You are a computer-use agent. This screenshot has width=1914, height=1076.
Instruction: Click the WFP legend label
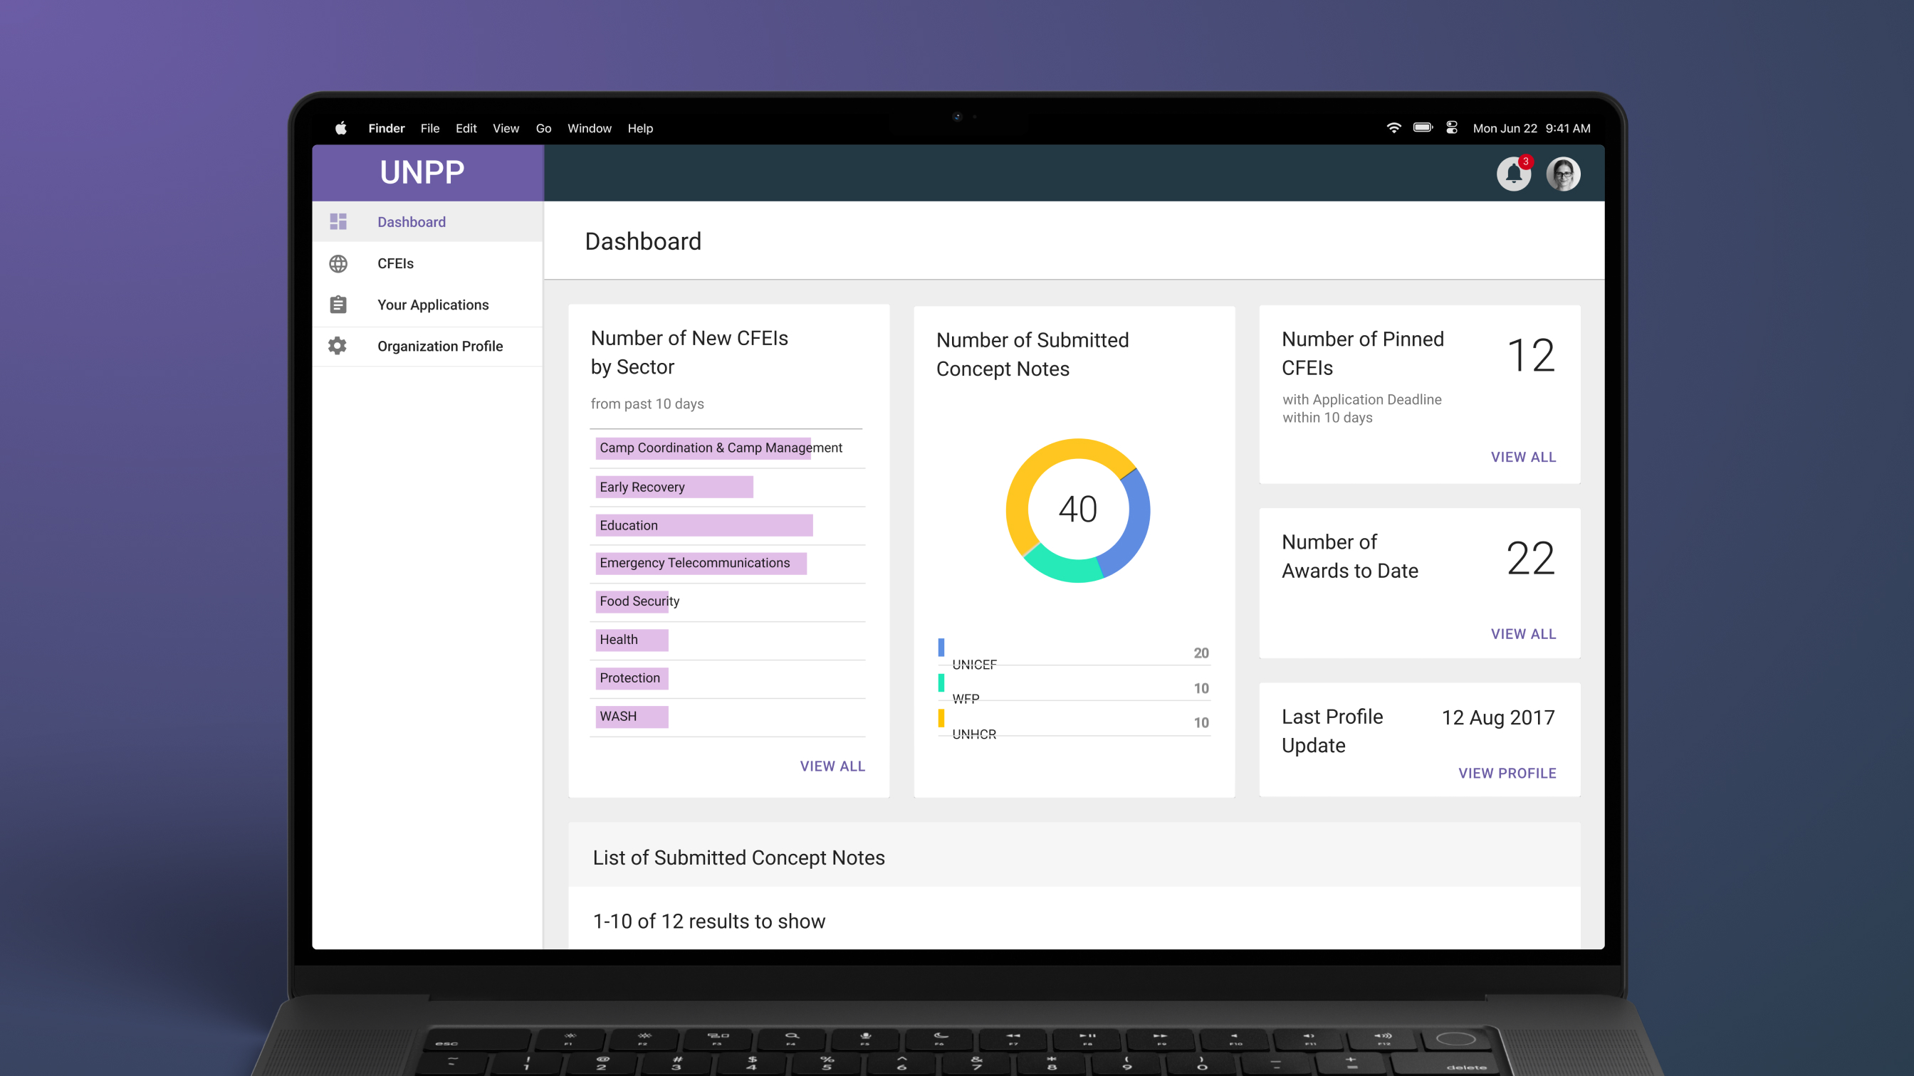tap(966, 699)
